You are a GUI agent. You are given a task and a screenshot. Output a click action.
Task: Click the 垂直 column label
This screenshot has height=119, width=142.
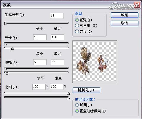pos(58,78)
